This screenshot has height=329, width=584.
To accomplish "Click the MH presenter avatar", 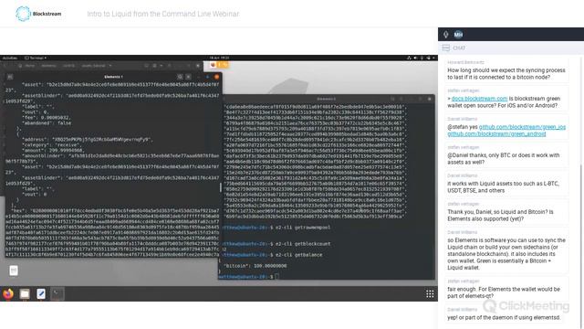I will (458, 35).
